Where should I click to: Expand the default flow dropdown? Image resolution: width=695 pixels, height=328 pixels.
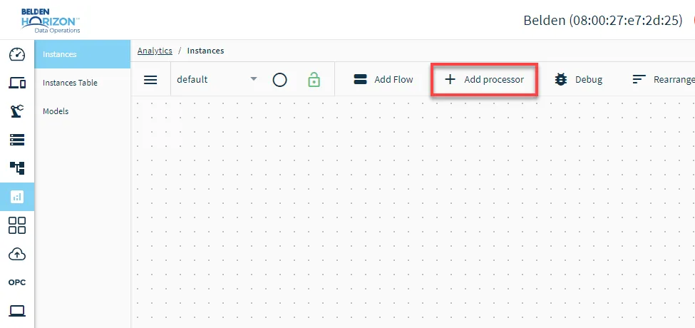coord(217,79)
